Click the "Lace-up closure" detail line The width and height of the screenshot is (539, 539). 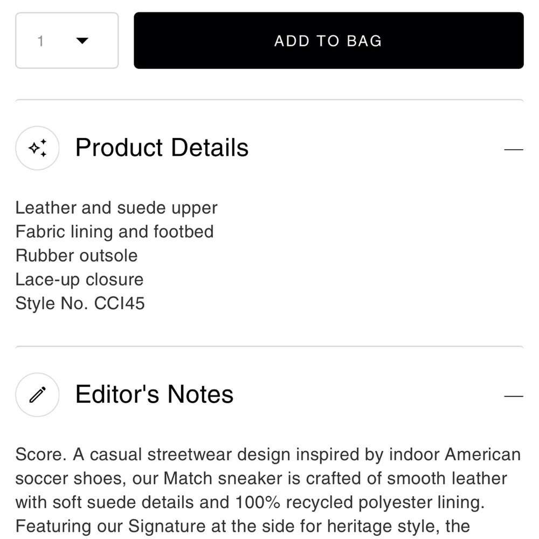[79, 280]
